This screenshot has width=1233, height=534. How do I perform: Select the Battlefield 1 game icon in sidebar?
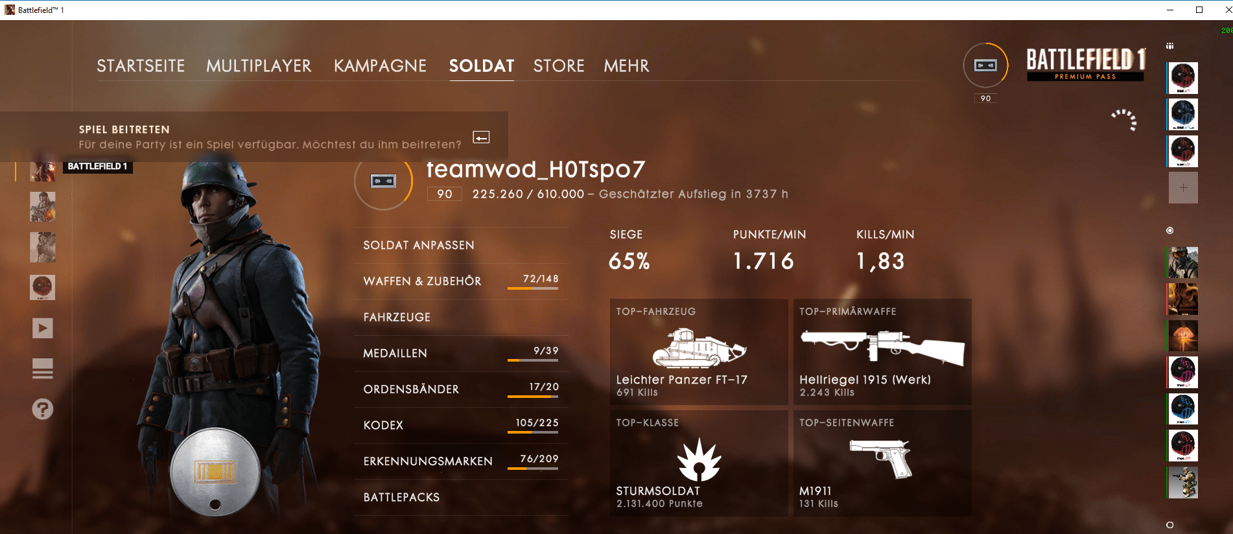point(43,170)
